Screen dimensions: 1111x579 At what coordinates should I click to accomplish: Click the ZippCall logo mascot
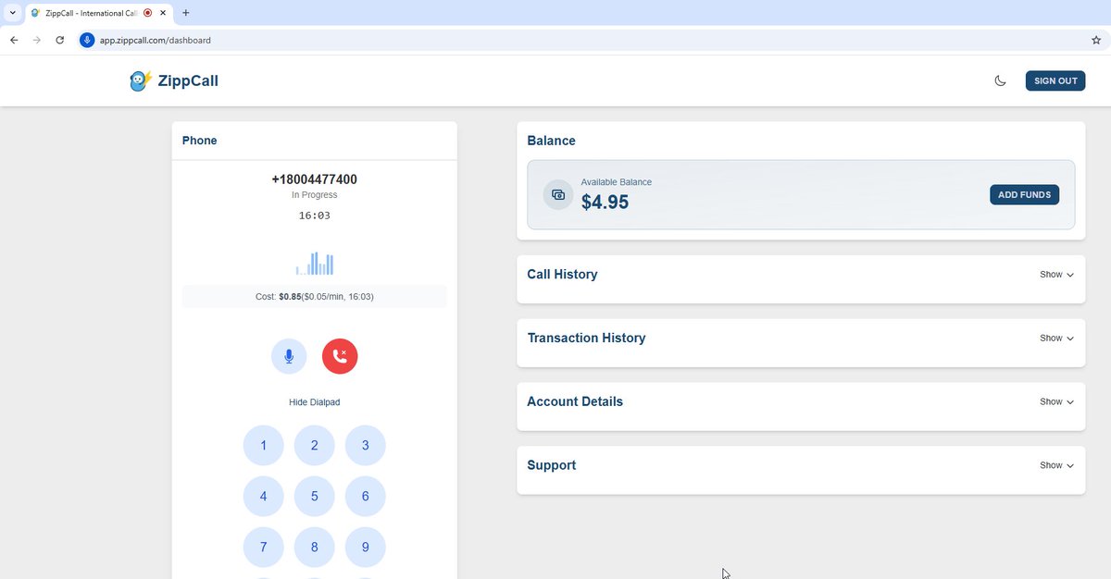coord(140,80)
